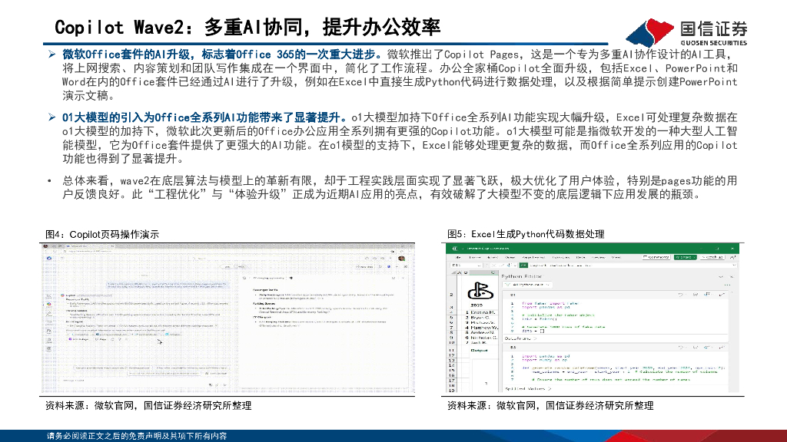
Task: Click caption "图5：Excel生成Python代码数据处理"
Action: coord(526,234)
